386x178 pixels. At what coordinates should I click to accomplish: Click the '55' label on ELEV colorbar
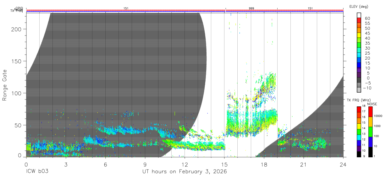[367, 23]
